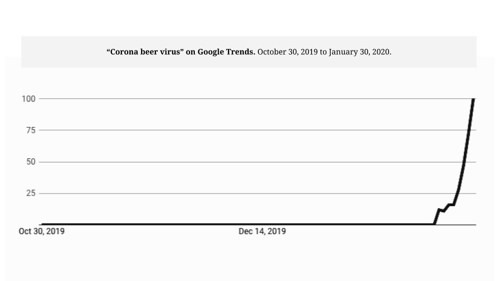
Task: Click where the trend line crosses 50
Action: [x=464, y=162]
